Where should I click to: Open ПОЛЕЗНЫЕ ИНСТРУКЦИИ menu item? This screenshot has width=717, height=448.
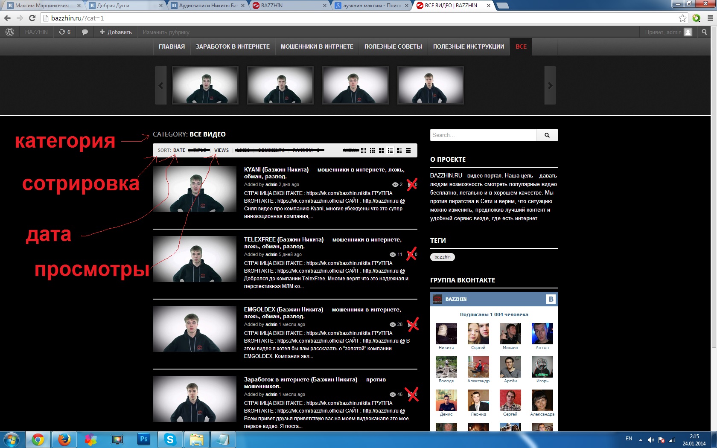[468, 47]
